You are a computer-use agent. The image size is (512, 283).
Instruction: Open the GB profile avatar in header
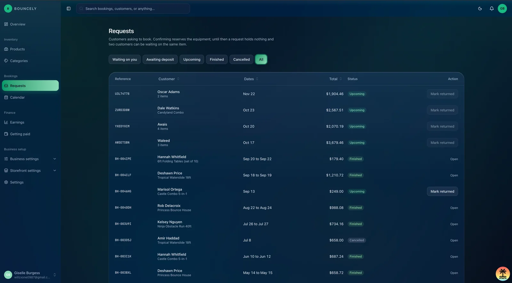click(502, 9)
